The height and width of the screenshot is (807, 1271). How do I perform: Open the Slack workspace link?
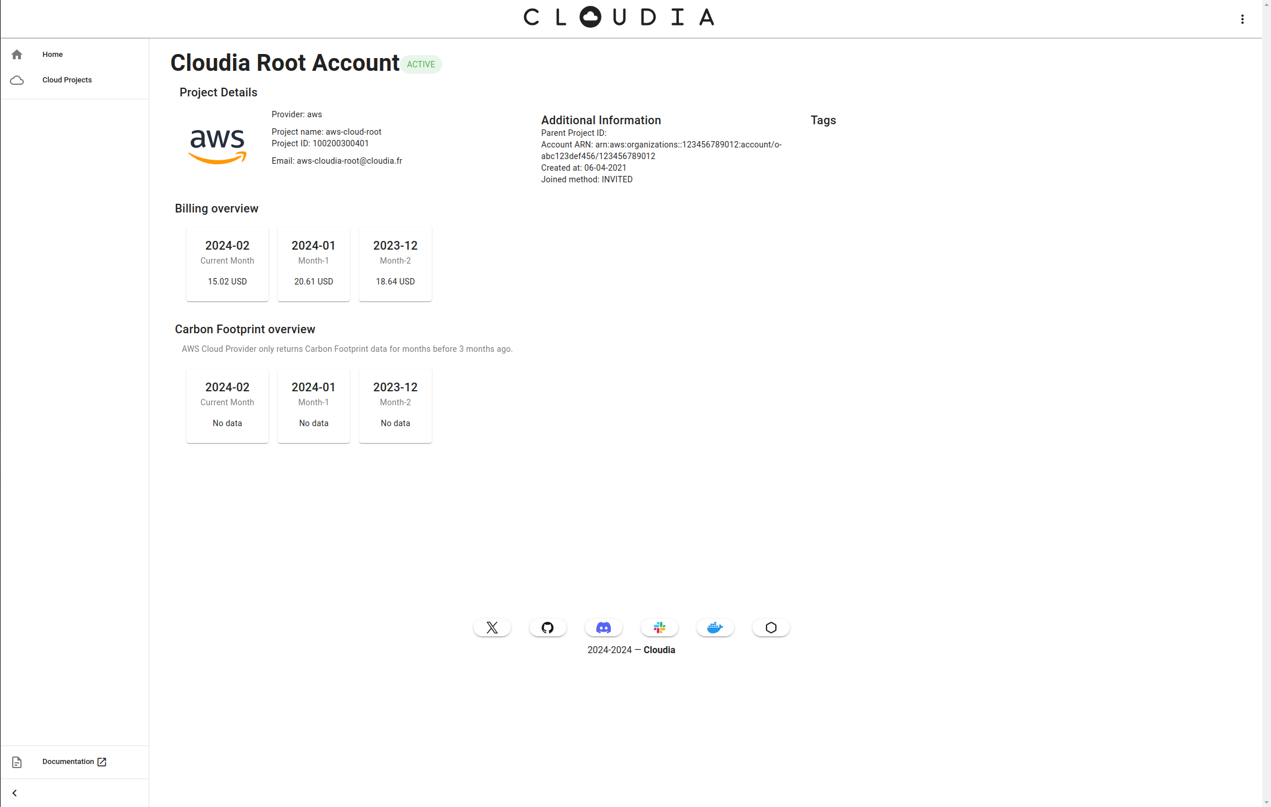click(659, 628)
